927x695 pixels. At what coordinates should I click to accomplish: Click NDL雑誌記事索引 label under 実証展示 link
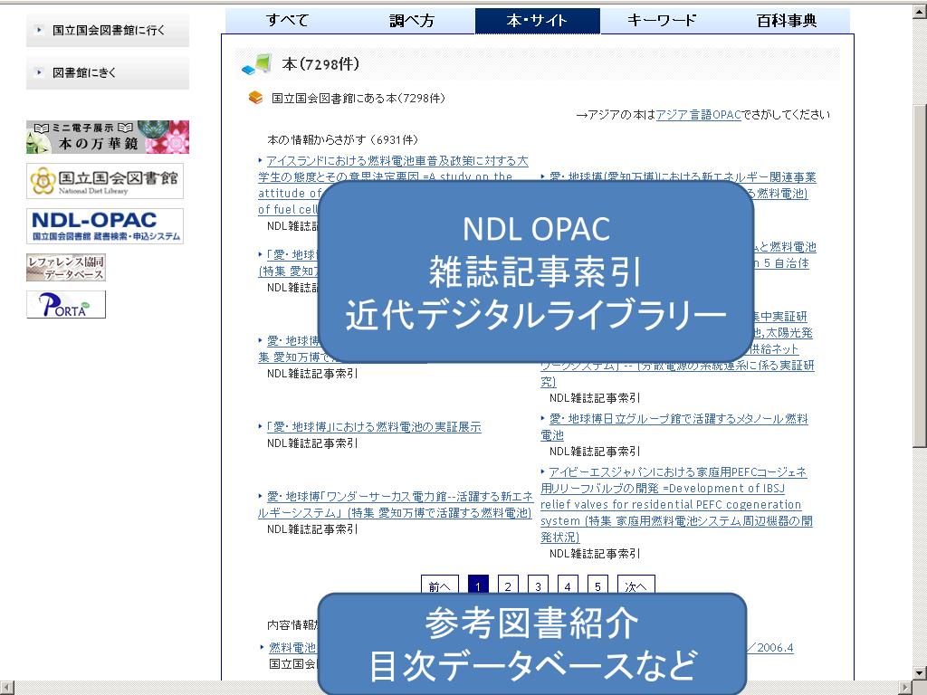pos(312,443)
